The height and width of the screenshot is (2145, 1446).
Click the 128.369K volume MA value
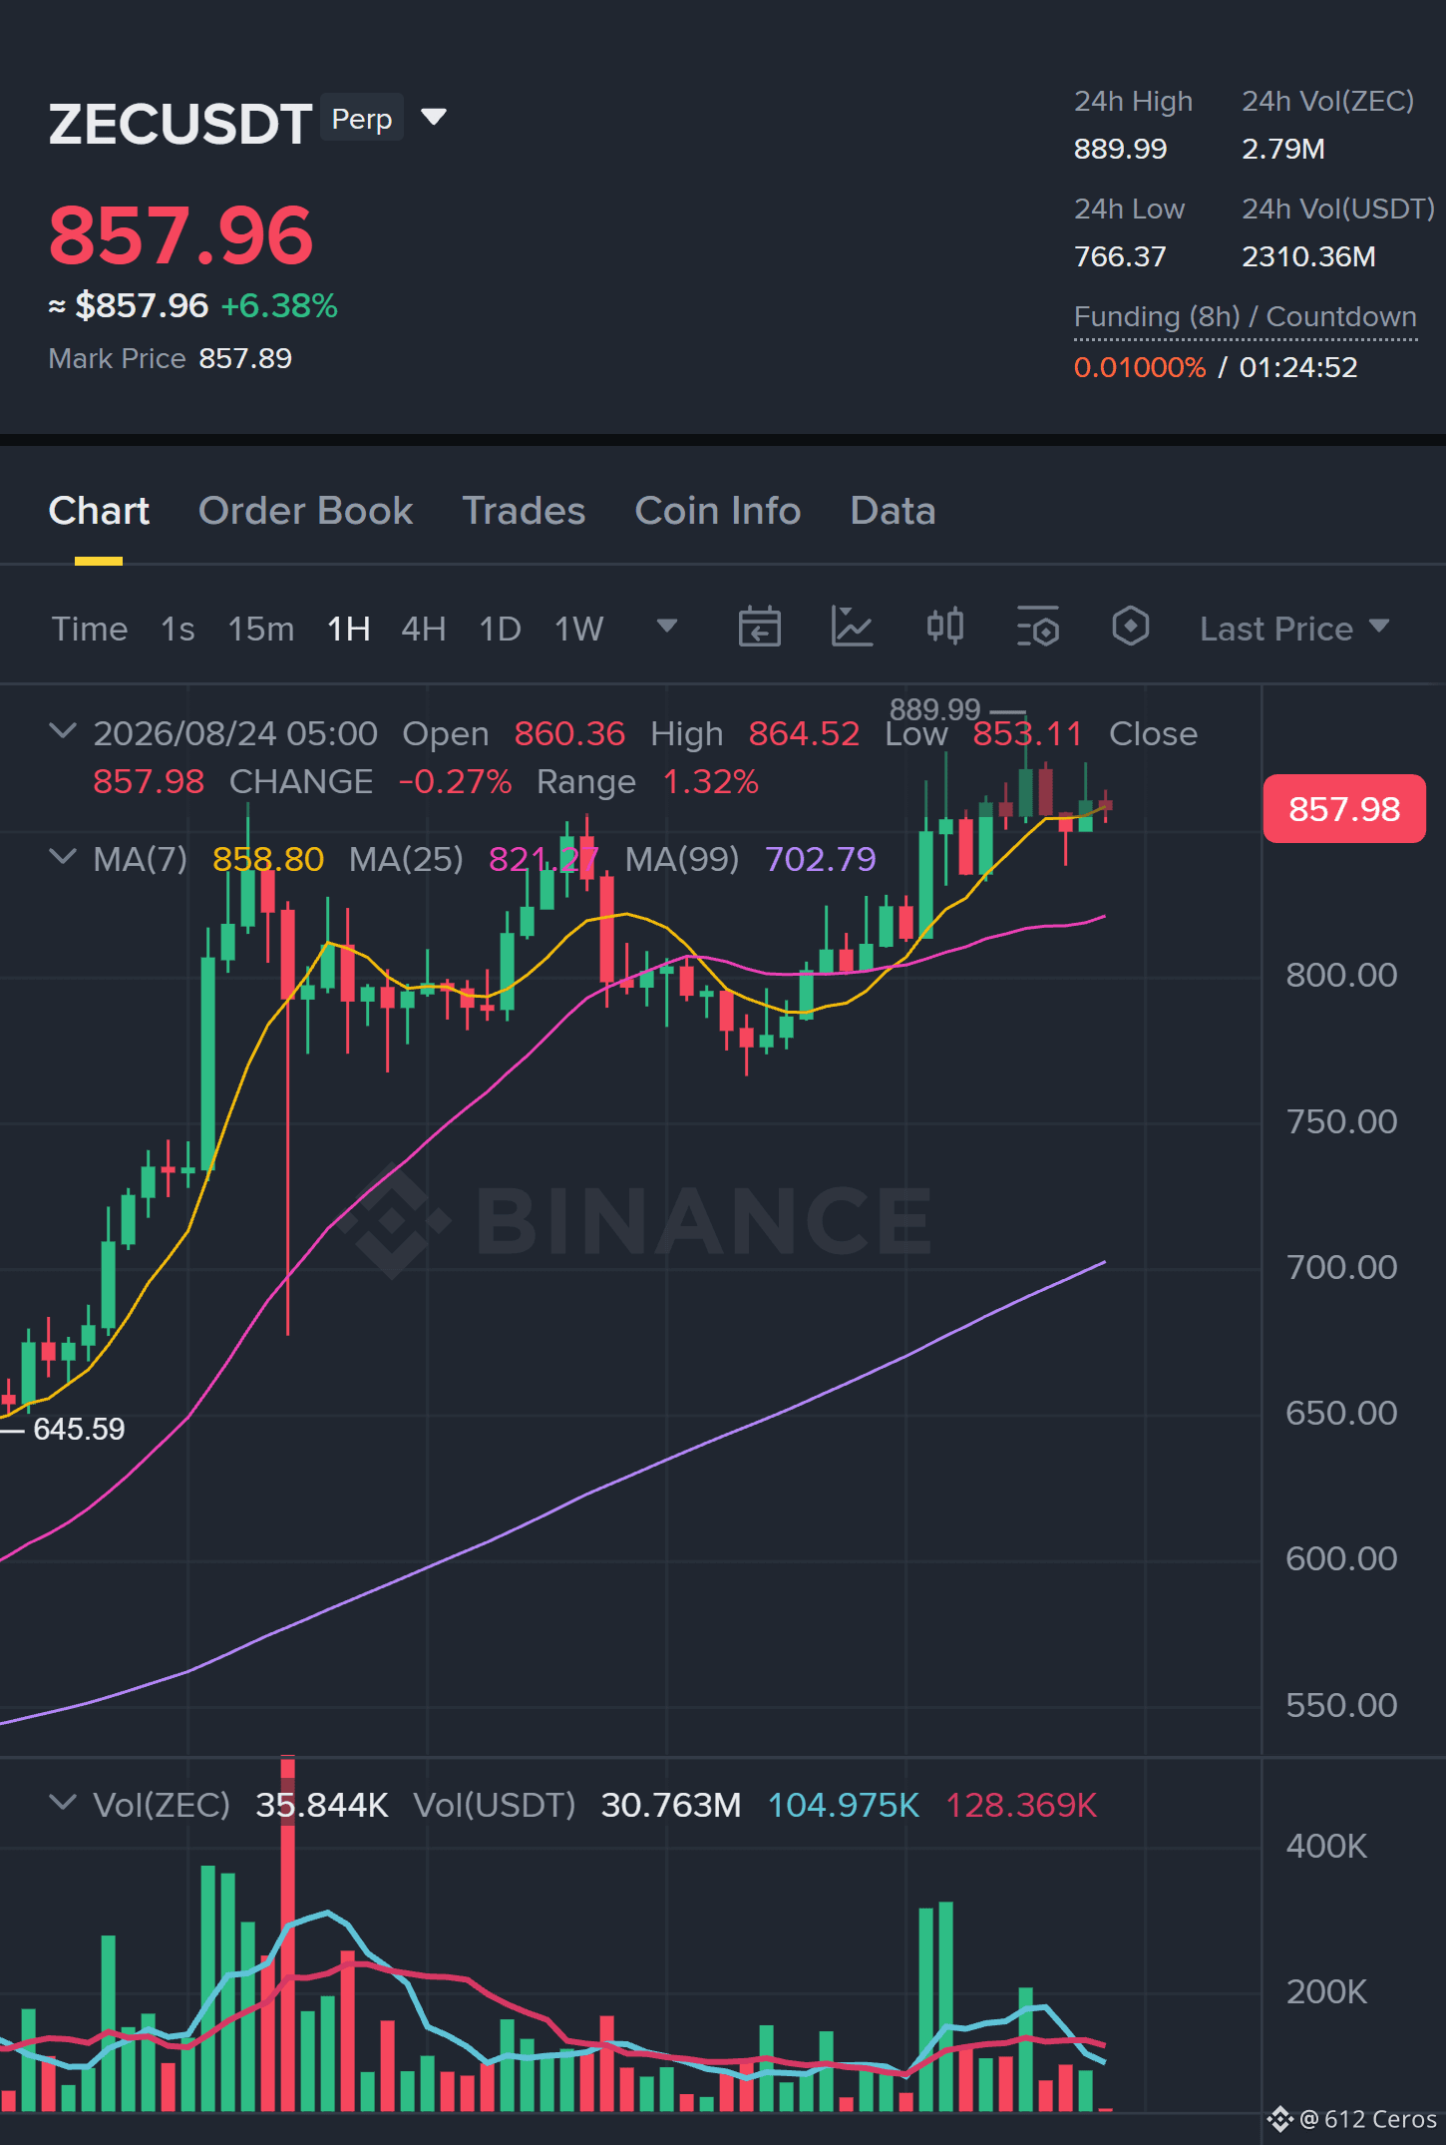[1021, 1805]
